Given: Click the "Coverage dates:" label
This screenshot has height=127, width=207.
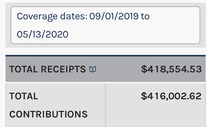Looking at the screenshot, I should (x=52, y=17).
